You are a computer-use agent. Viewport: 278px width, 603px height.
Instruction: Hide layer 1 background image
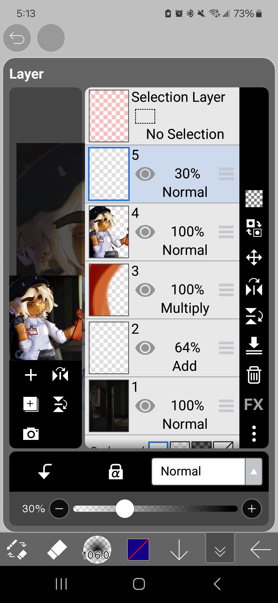click(145, 406)
